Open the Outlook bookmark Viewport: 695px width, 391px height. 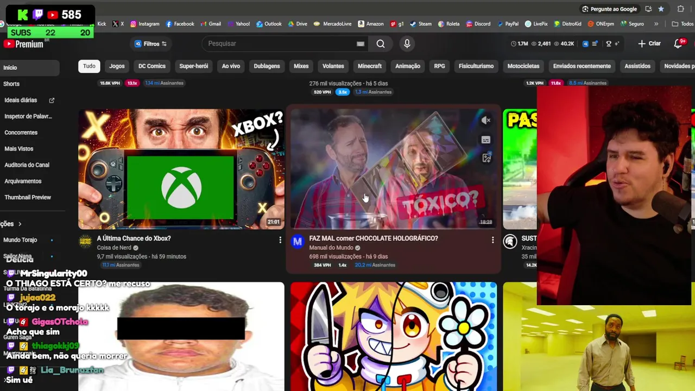[269, 24]
